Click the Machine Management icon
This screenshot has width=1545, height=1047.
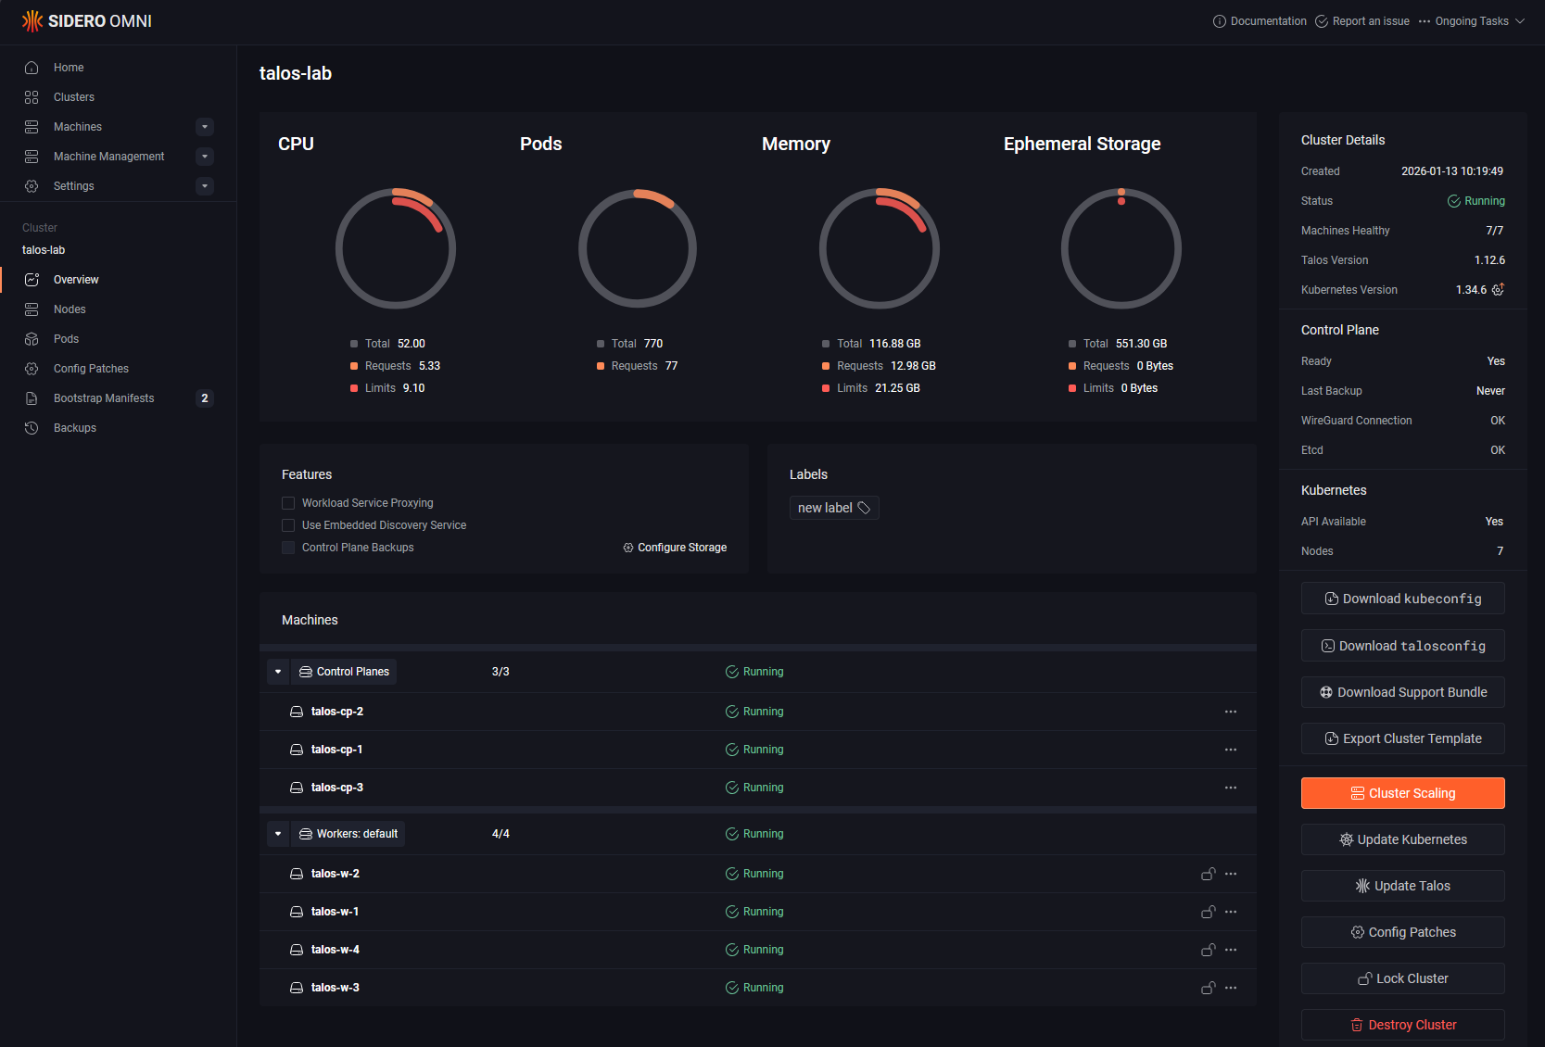(x=32, y=157)
